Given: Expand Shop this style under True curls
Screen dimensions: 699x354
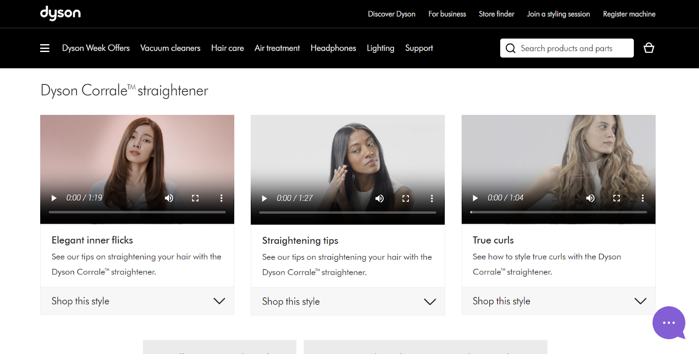Looking at the screenshot, I should (x=558, y=301).
